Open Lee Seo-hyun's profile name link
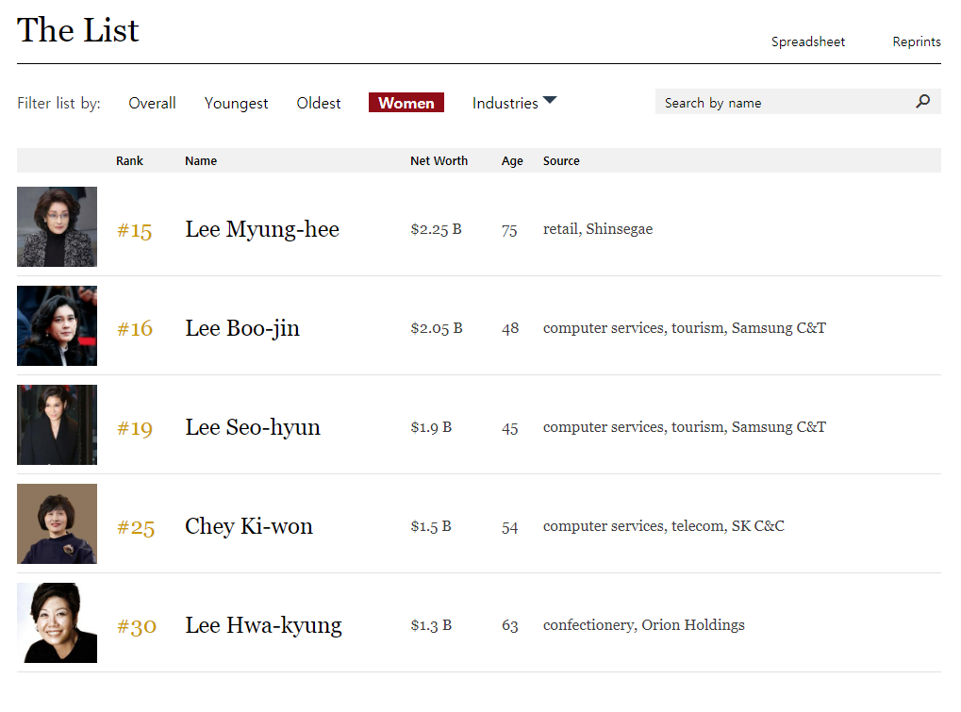 (x=253, y=428)
